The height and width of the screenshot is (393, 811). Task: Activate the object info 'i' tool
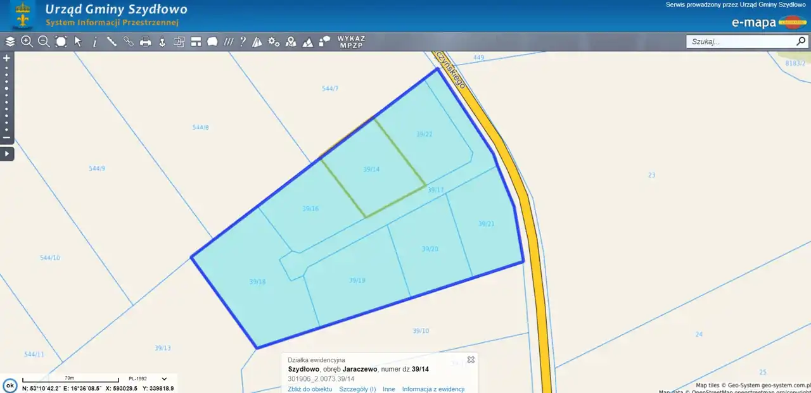click(94, 42)
